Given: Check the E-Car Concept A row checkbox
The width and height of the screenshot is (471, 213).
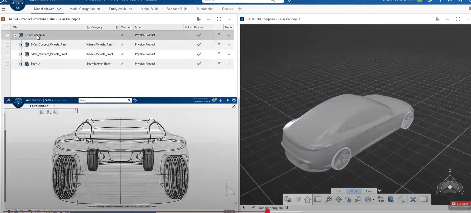Looking at the screenshot, I should (x=7, y=35).
